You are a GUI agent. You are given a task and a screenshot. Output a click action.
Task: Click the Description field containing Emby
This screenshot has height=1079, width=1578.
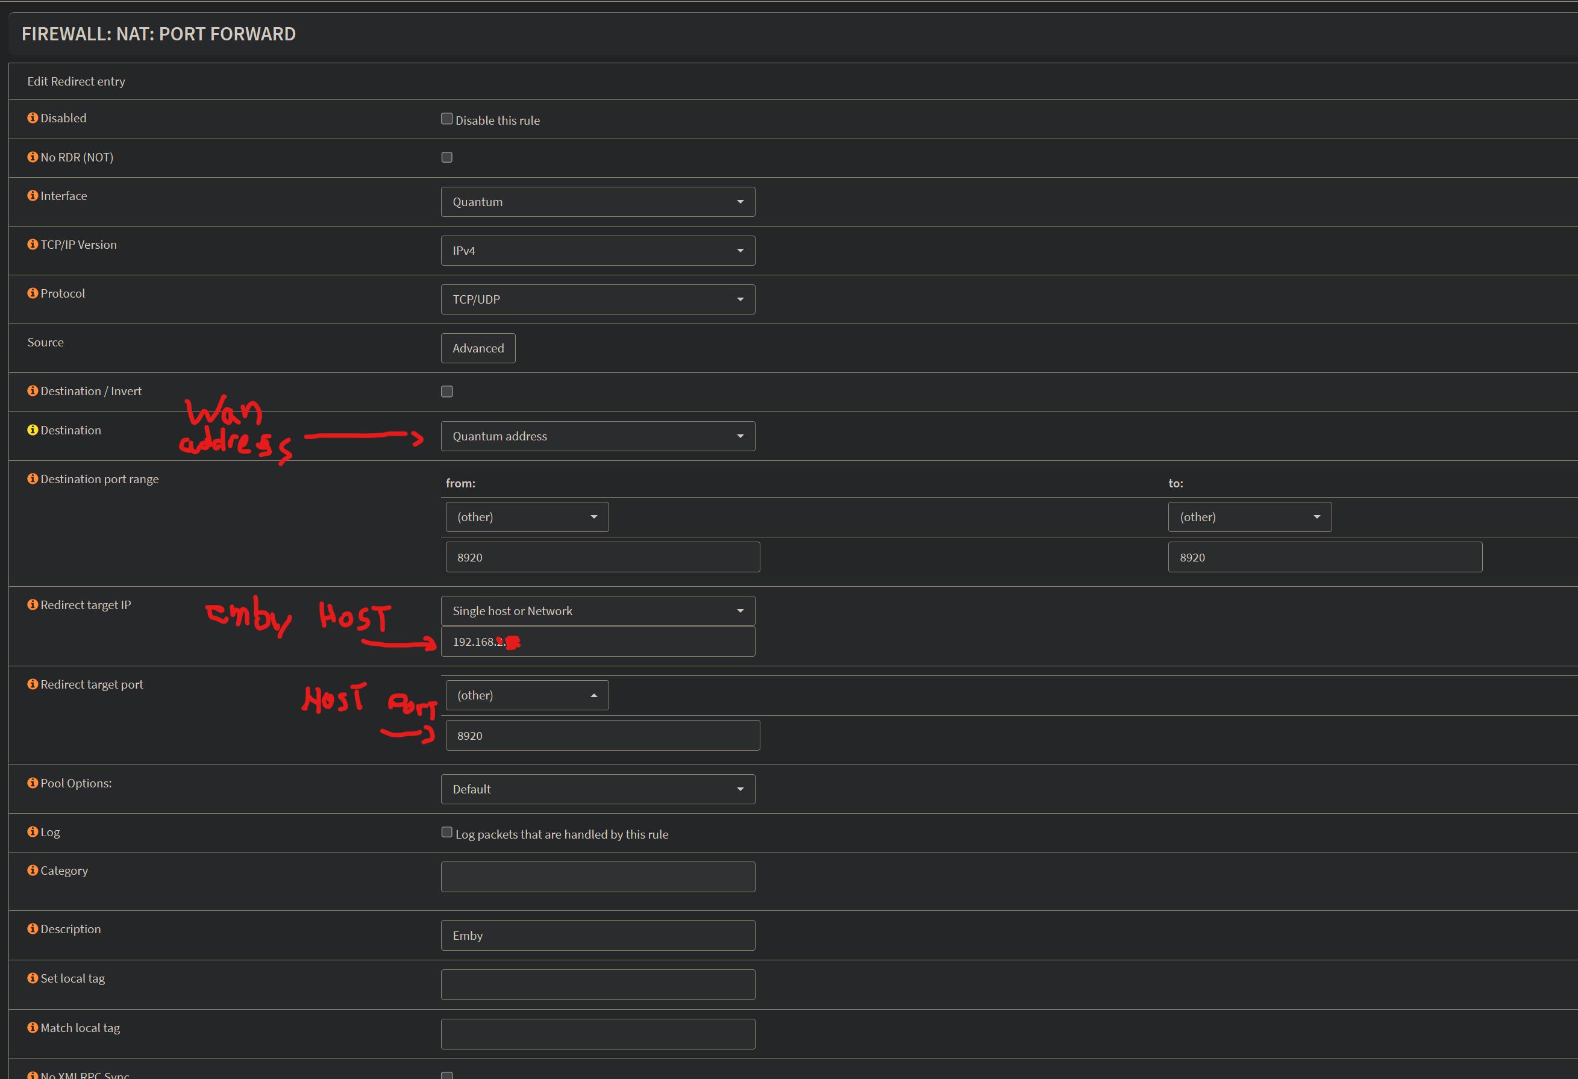[598, 936]
